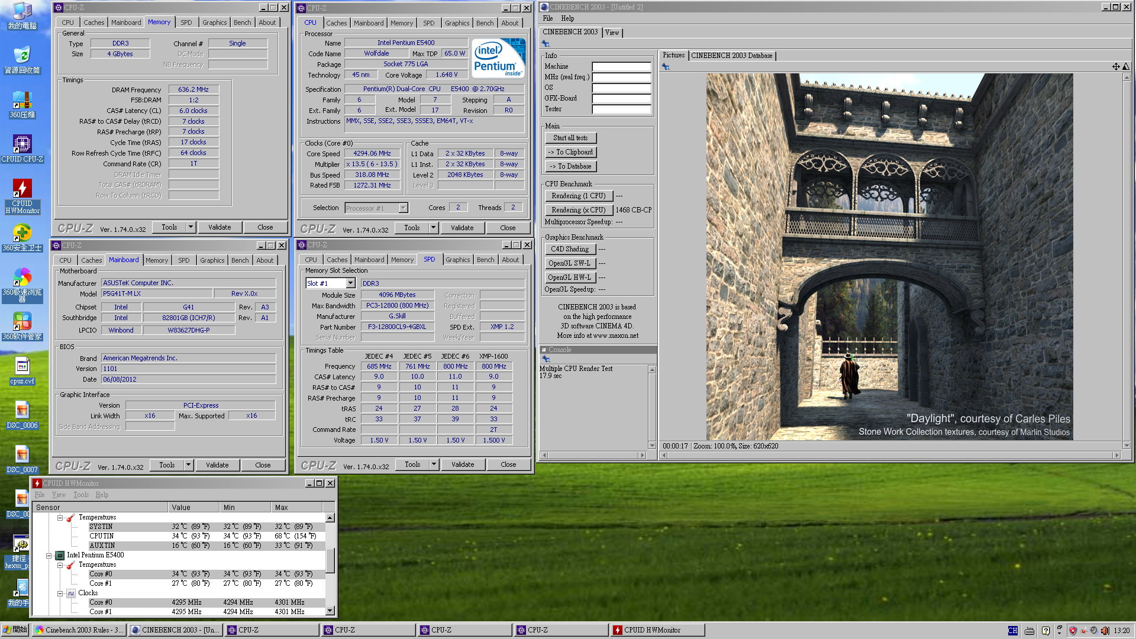Open the Tools dropdown arrow in CPU tab CPU-Z window
Screen dimensions: 1136x639
tap(433, 228)
